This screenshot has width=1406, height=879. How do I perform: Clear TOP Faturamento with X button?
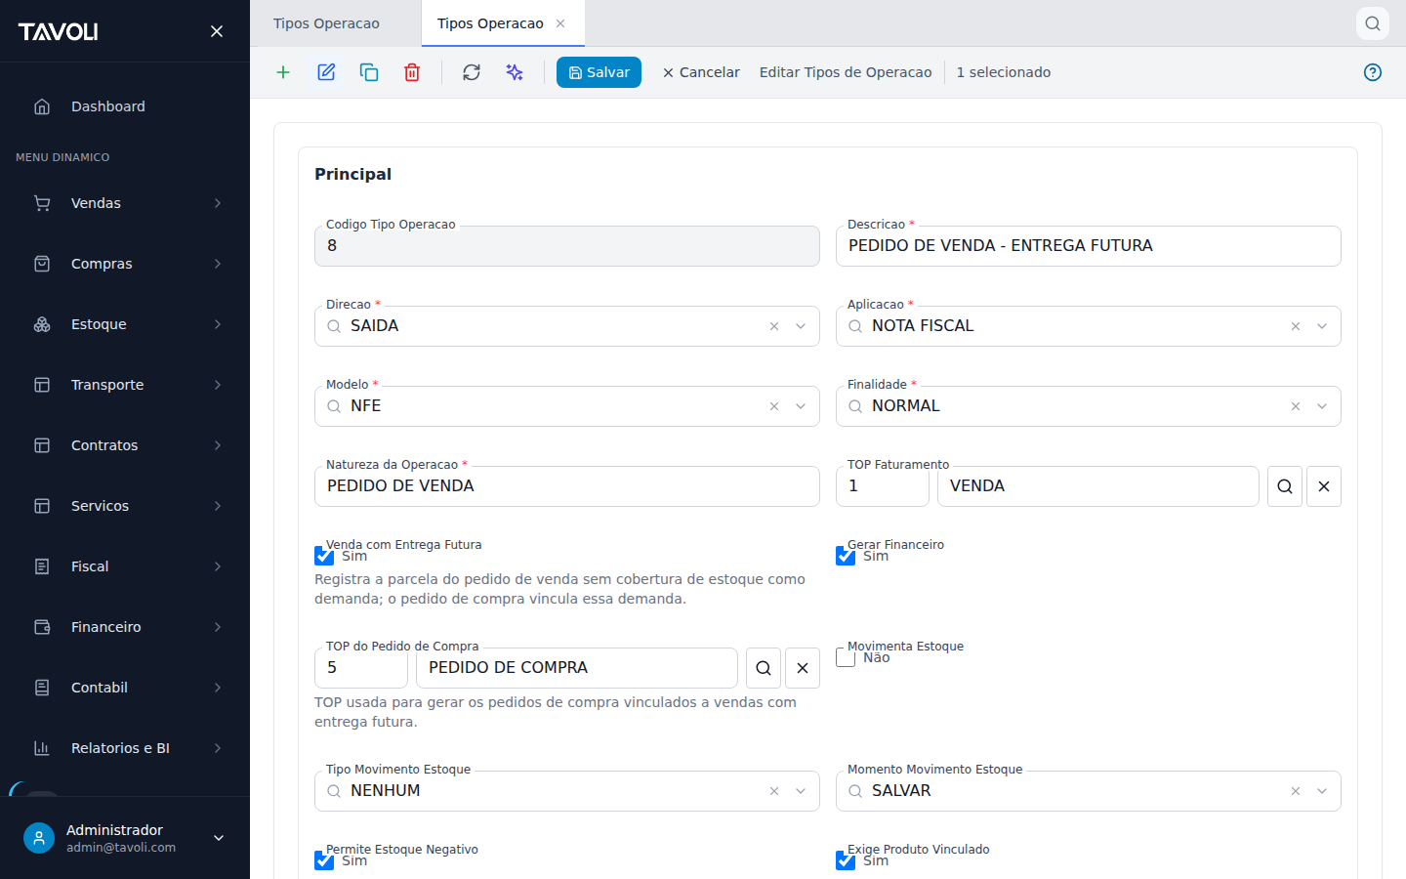[1324, 486]
